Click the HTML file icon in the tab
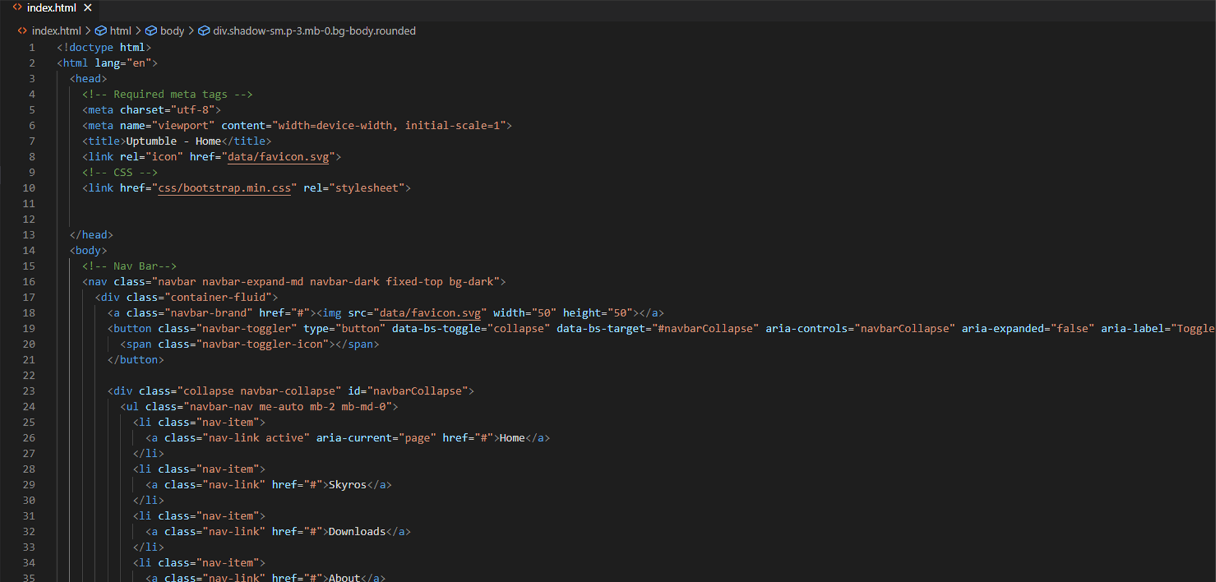Viewport: 1216px width, 582px height. [17, 8]
